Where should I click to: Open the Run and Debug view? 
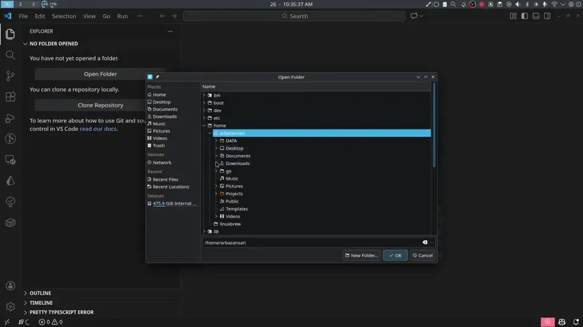pyautogui.click(x=10, y=118)
